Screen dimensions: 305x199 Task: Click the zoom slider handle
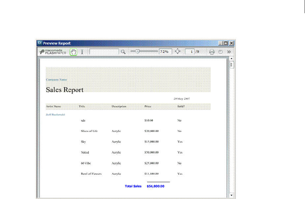[137, 51]
